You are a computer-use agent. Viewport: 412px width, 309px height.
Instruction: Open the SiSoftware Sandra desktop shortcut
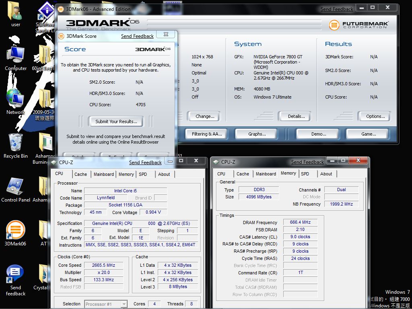click(45, 17)
